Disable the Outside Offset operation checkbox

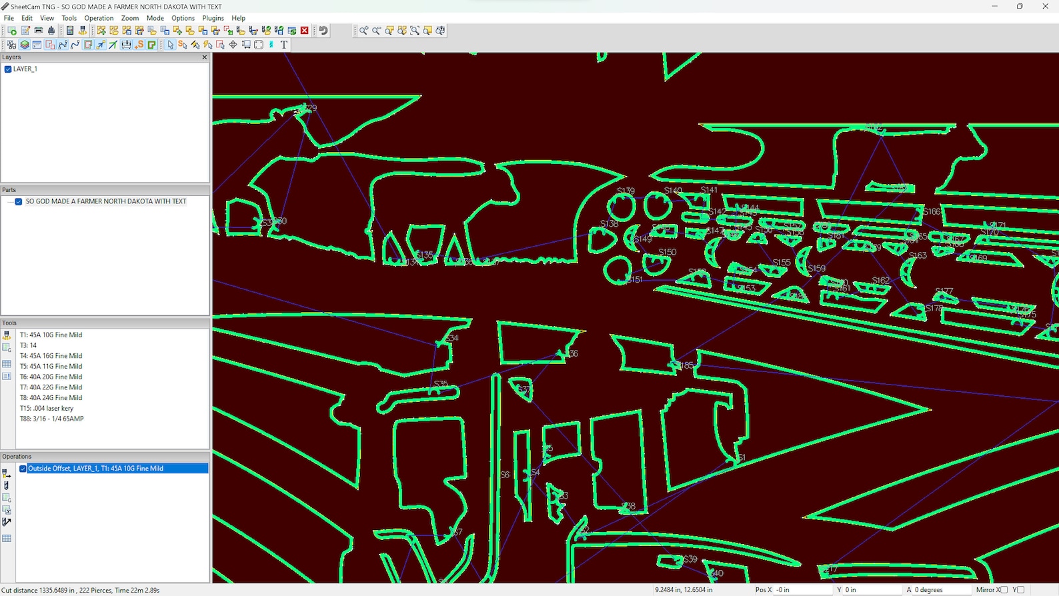(x=23, y=469)
